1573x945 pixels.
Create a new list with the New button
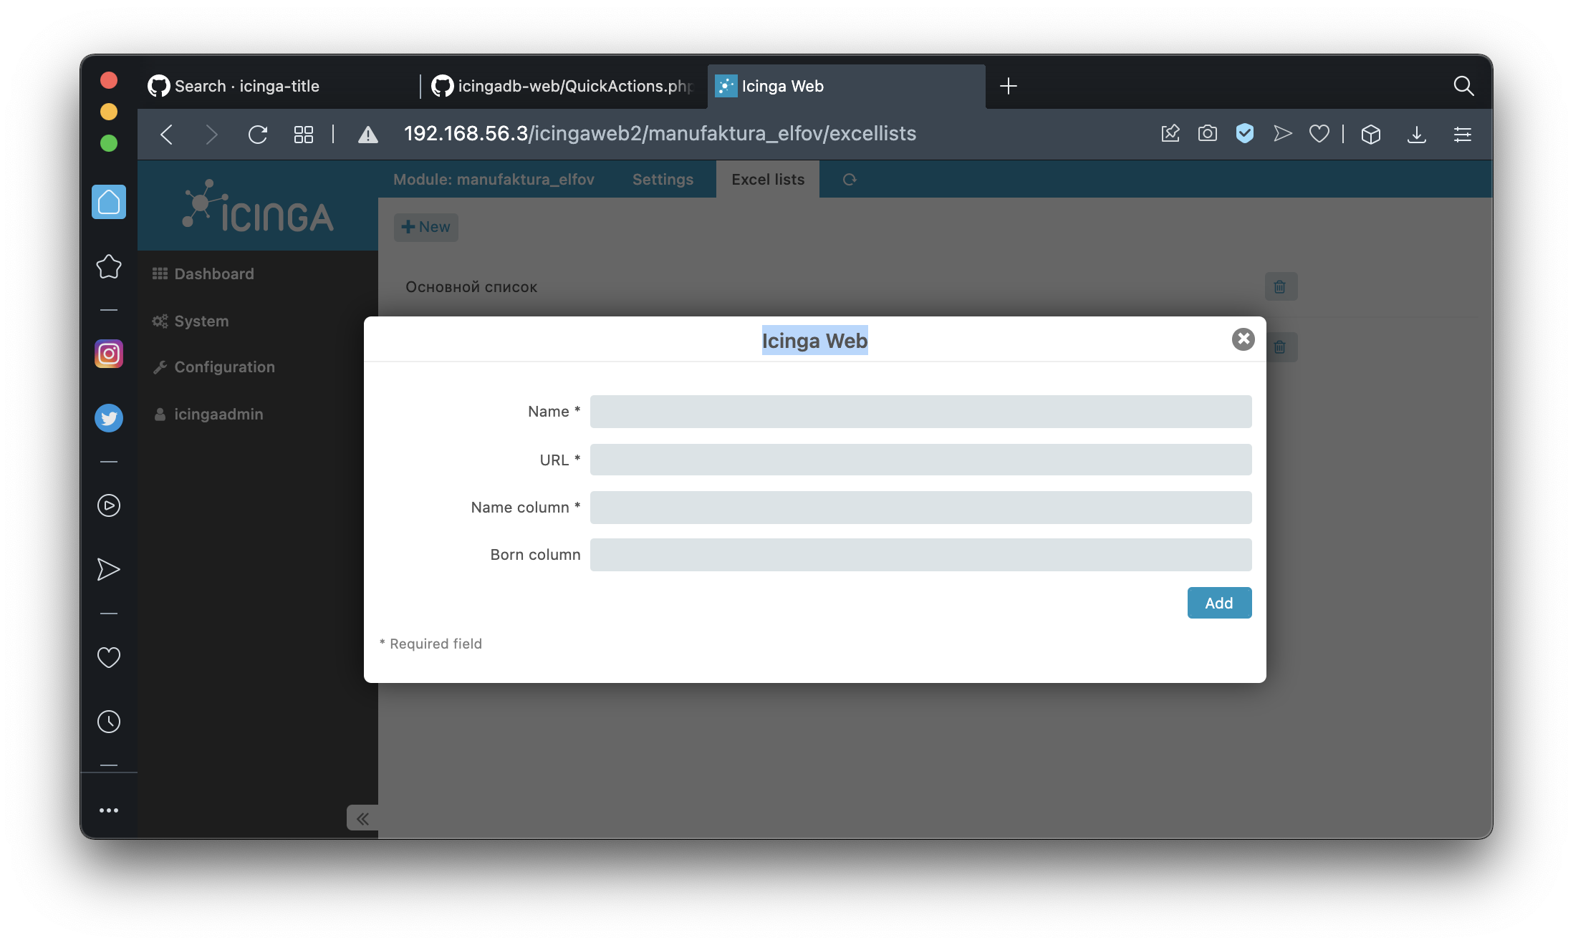point(426,227)
